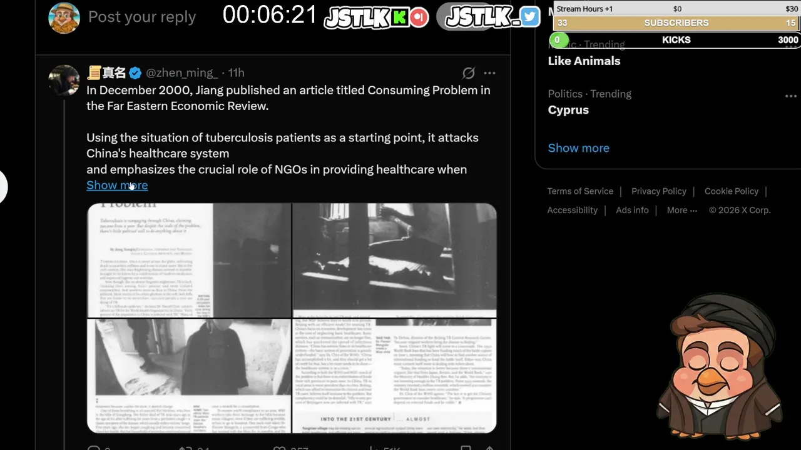Open the Accessibility footer link
The height and width of the screenshot is (450, 801).
click(572, 210)
